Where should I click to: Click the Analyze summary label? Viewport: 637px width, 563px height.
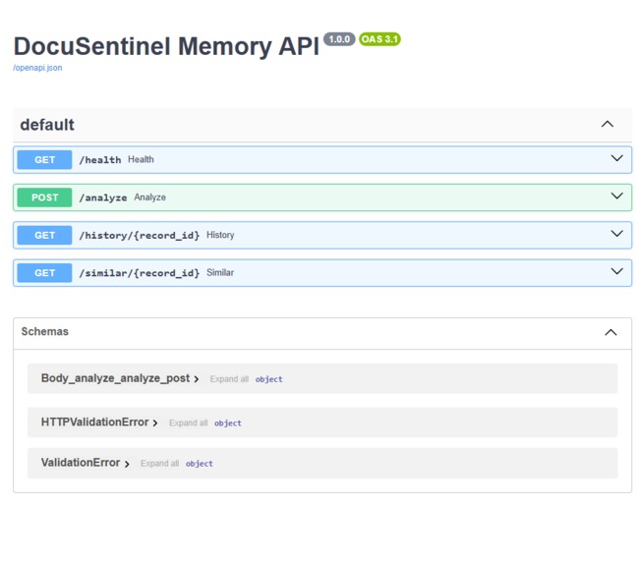tap(149, 197)
